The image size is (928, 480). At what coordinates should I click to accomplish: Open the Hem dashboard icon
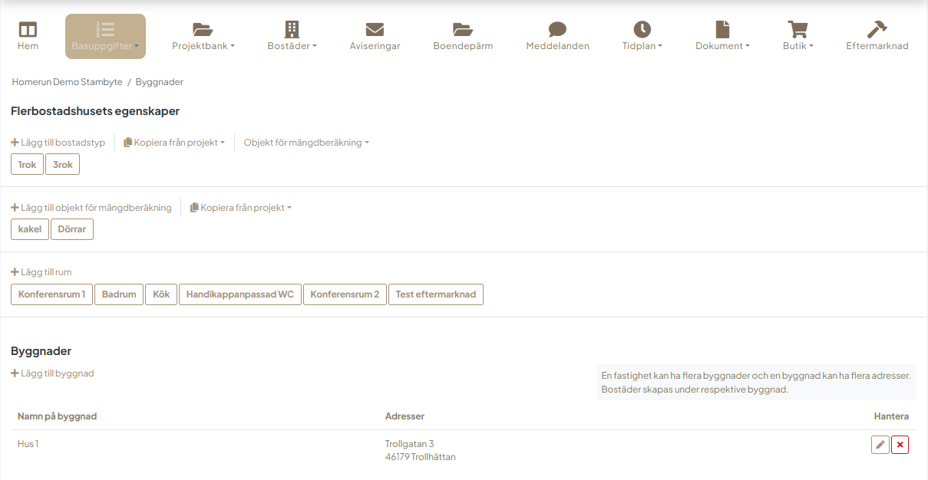click(x=28, y=30)
